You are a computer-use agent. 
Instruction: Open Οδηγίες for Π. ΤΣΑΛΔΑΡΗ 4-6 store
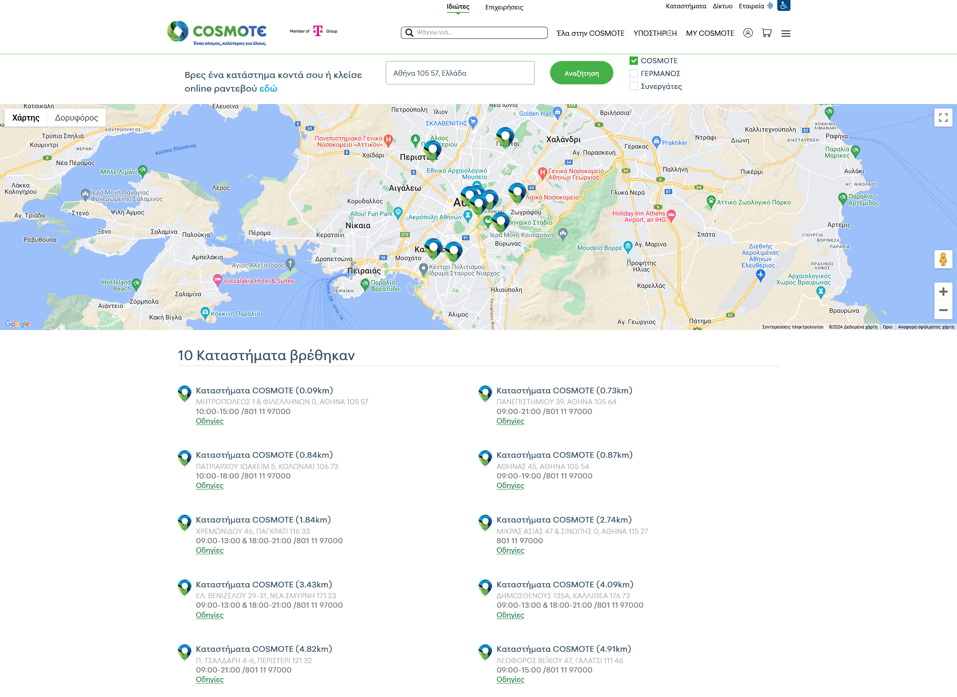click(x=209, y=680)
